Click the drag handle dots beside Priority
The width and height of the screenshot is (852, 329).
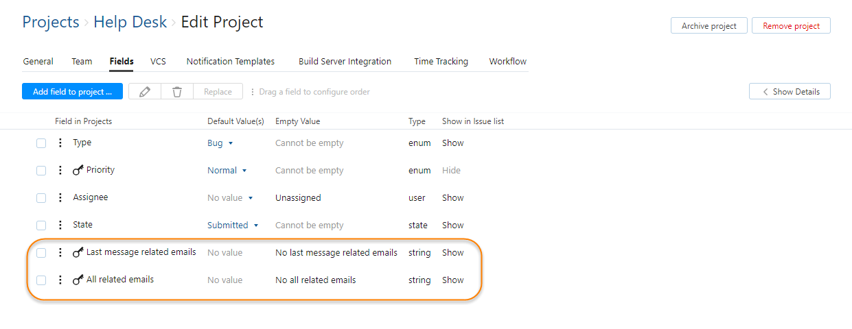coord(60,171)
